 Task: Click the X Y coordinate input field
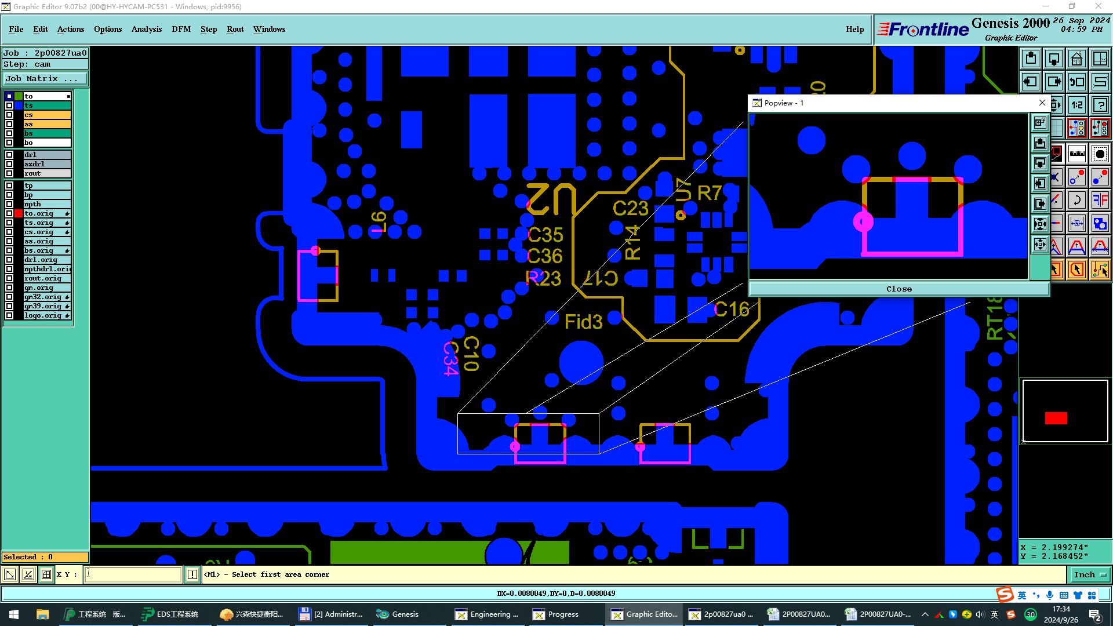click(133, 574)
